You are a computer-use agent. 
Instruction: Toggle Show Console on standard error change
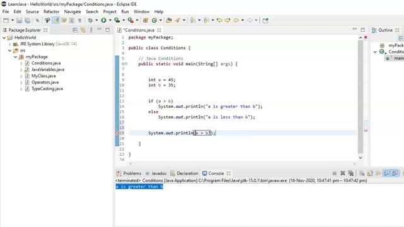click(x=395, y=173)
